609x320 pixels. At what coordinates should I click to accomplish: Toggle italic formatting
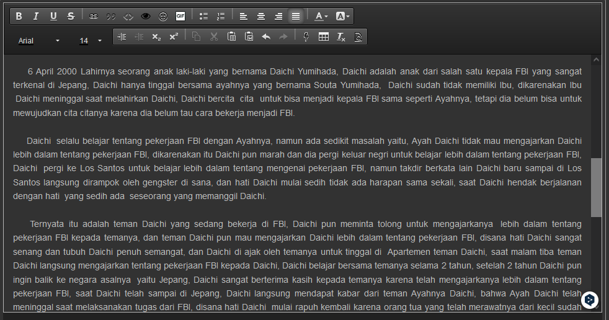(36, 16)
